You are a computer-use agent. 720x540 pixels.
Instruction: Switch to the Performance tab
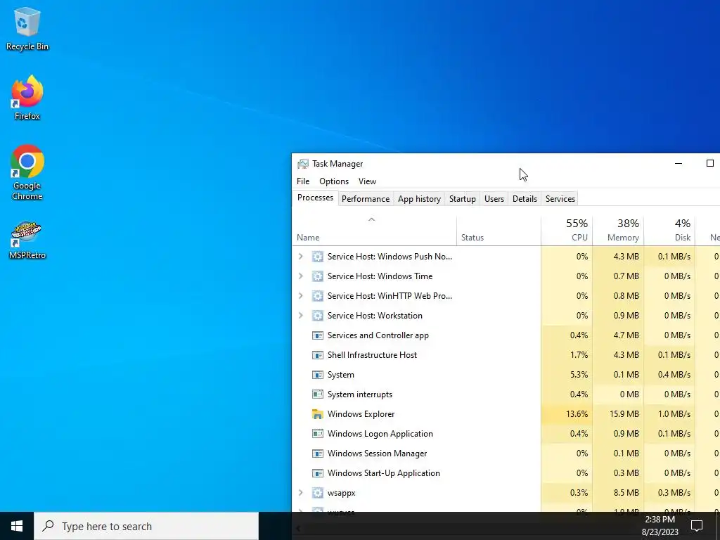click(x=366, y=199)
